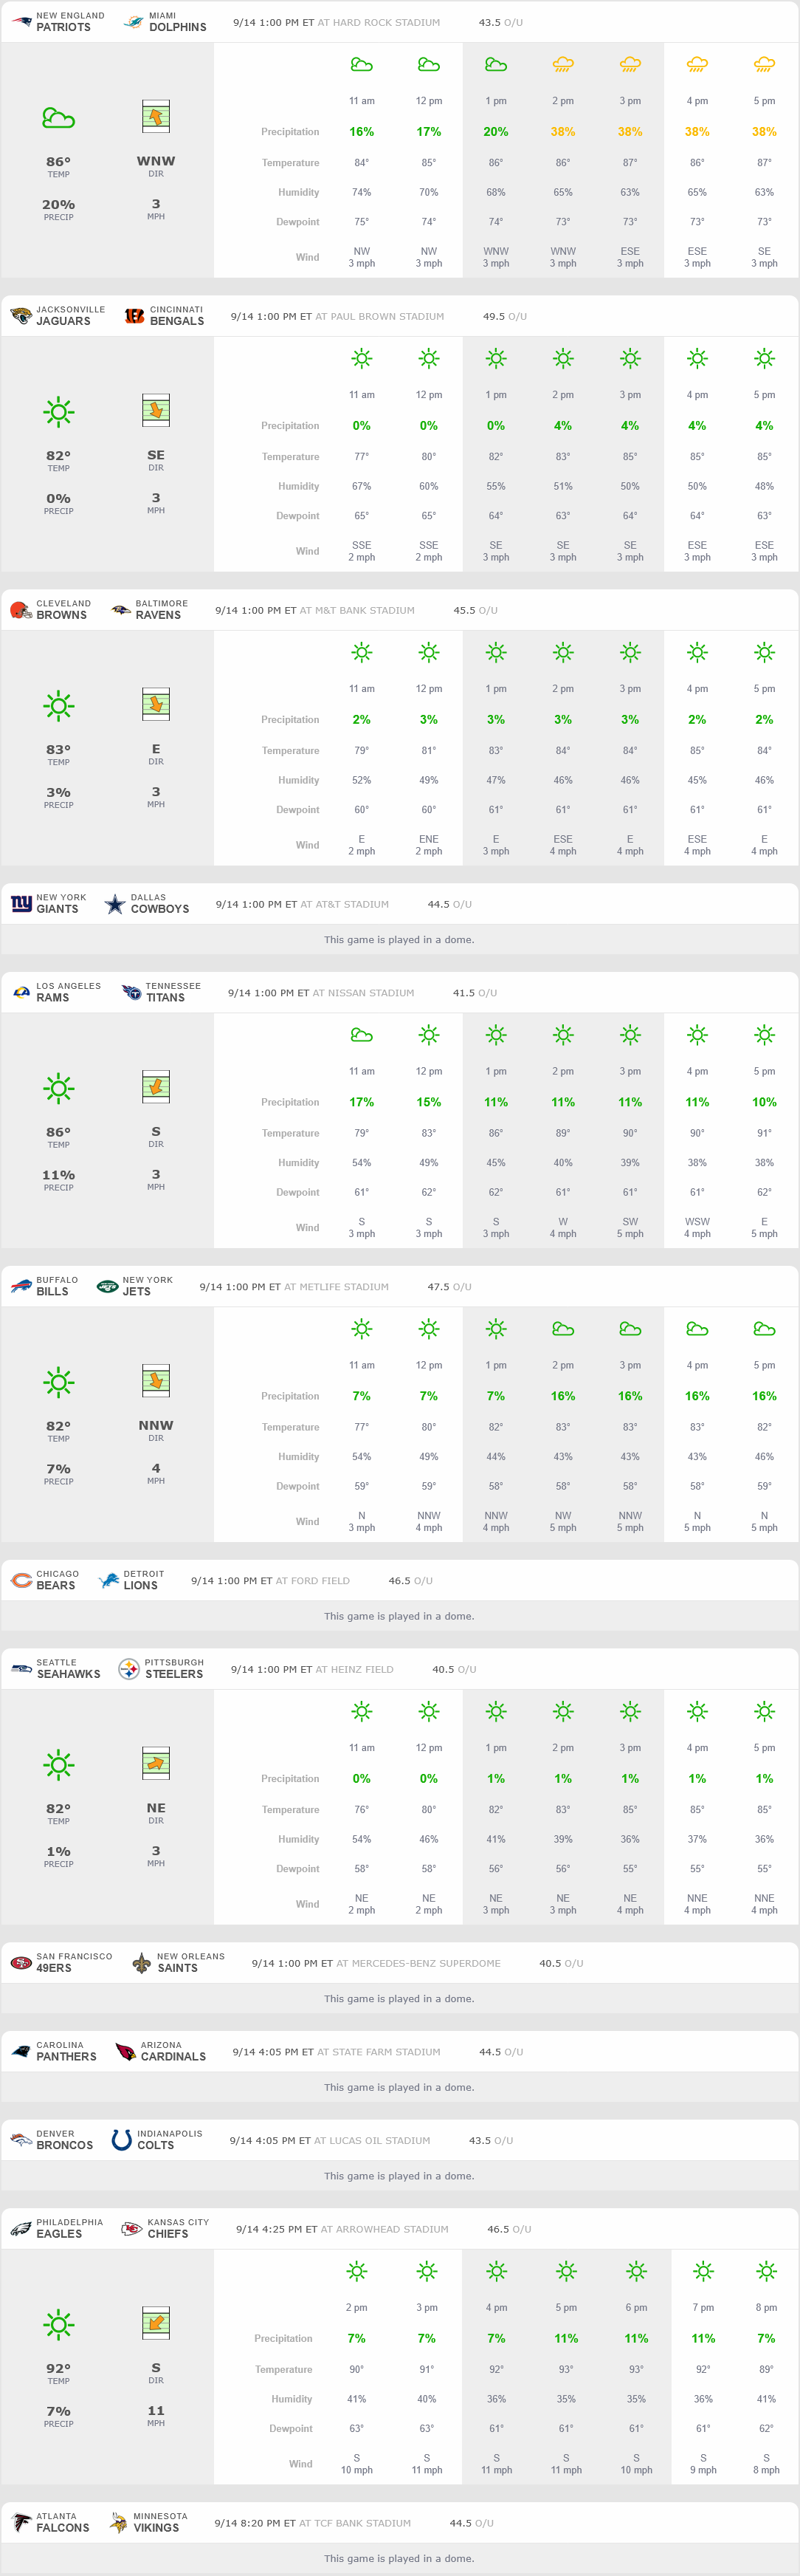The image size is (800, 2576).
Task: Open the STEELERS team name link
Action: (x=173, y=1675)
